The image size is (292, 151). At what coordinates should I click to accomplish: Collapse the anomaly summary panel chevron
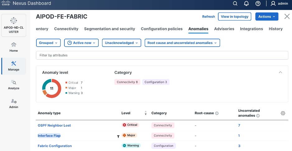(x=280, y=73)
